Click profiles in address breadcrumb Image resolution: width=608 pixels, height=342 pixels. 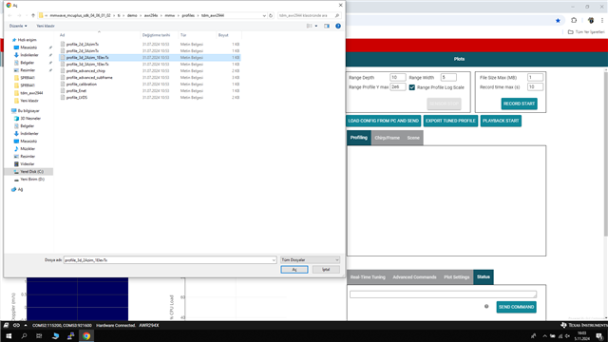pos(188,15)
